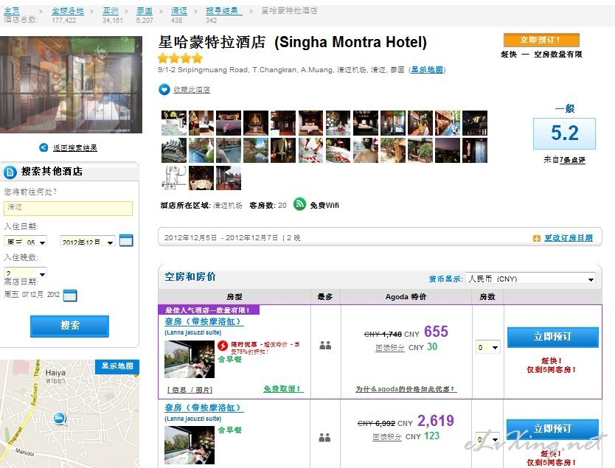Screen dimensions: 615x468
Task: Open room count dropdown for CNY 2,619 room
Action: [x=487, y=439]
